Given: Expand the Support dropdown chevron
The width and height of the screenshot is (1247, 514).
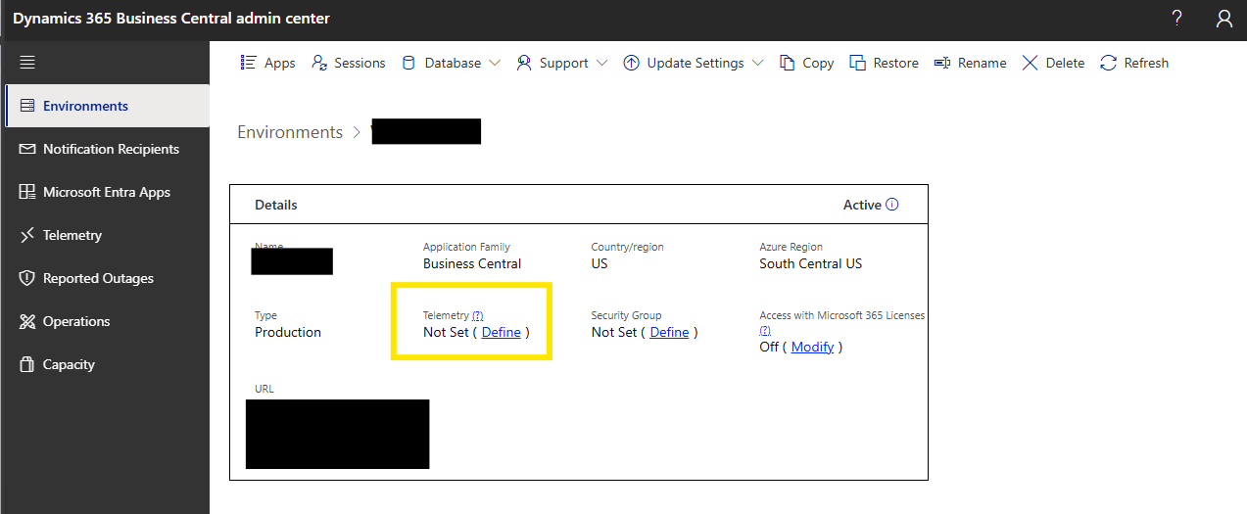Looking at the screenshot, I should tap(601, 63).
